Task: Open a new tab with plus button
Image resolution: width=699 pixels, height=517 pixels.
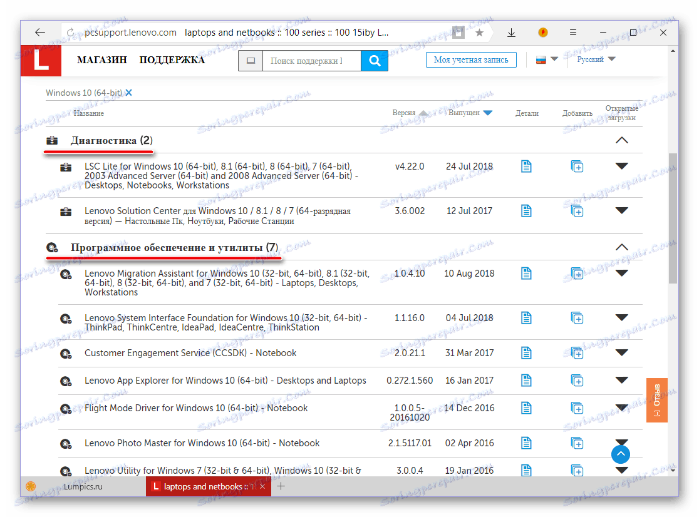Action: coord(281,486)
